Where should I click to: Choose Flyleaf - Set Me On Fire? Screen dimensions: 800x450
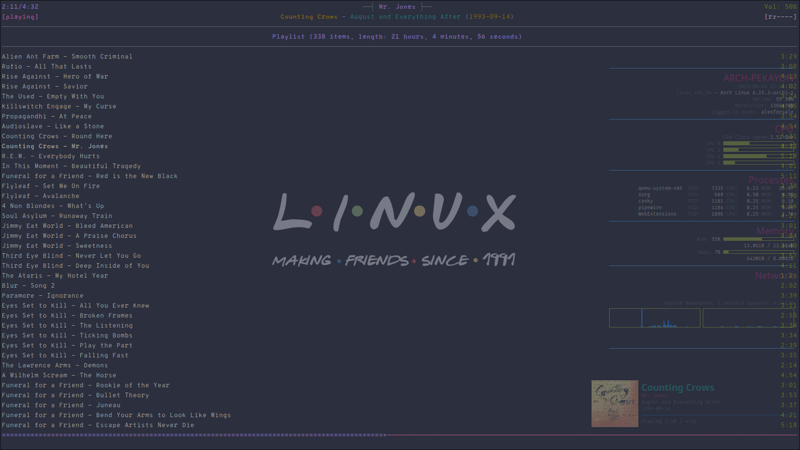pyautogui.click(x=51, y=186)
